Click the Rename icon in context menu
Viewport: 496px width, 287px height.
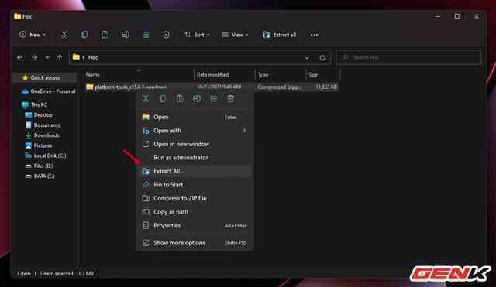pos(197,99)
